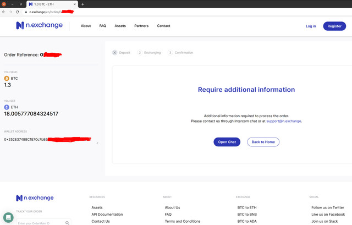
Task: Click the Exchanging step 2 circle
Action: click(x=140, y=53)
